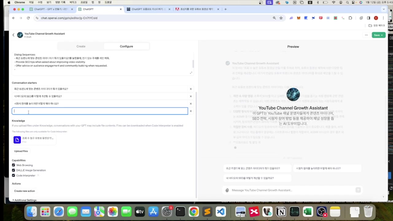Click the Configure panel vertical scrollbar
This screenshot has width=393, height=221.
pos(196,144)
